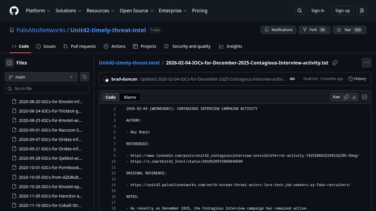This screenshot has height=211, width=376.
Task: Copy the file path to clipboard
Action: (335, 63)
